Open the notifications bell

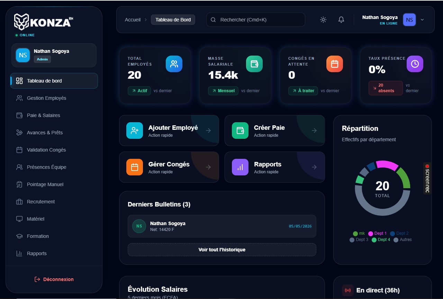click(x=341, y=20)
